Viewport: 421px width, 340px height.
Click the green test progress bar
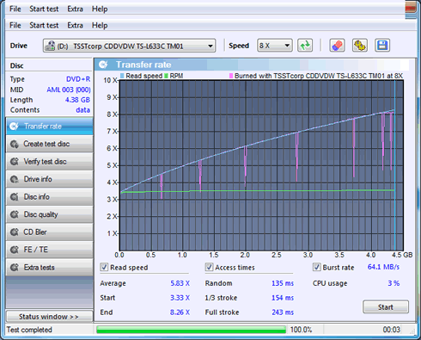(x=191, y=330)
